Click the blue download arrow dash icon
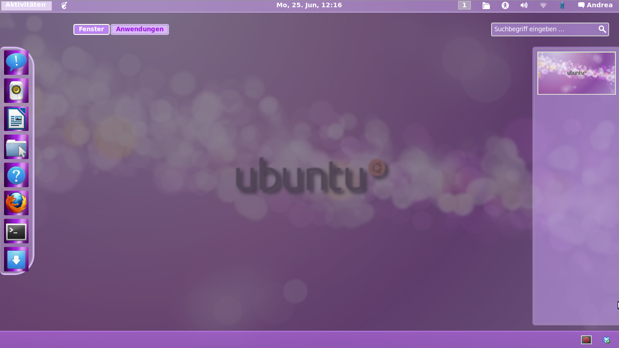The image size is (619, 348). coord(16,259)
